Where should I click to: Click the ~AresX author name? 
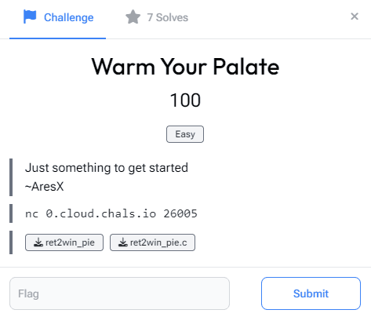pyautogui.click(x=44, y=187)
